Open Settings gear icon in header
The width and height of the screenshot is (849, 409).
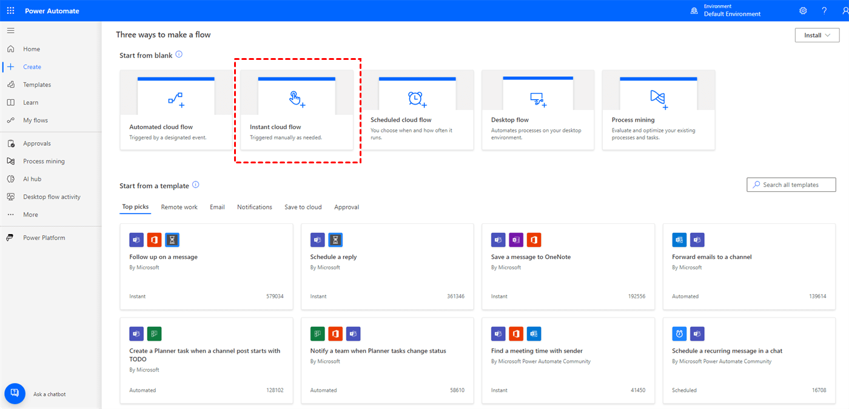click(803, 11)
